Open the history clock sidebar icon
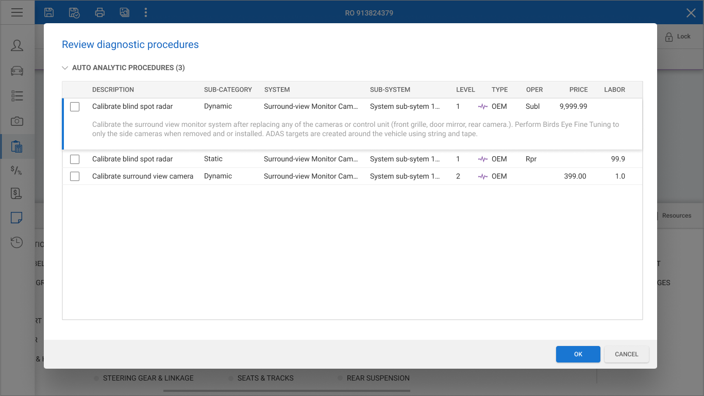The width and height of the screenshot is (704, 396). (17, 242)
